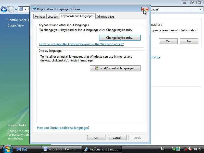This screenshot has width=204, height=153.
Task: Open the Formats tab
Action: click(x=40, y=17)
